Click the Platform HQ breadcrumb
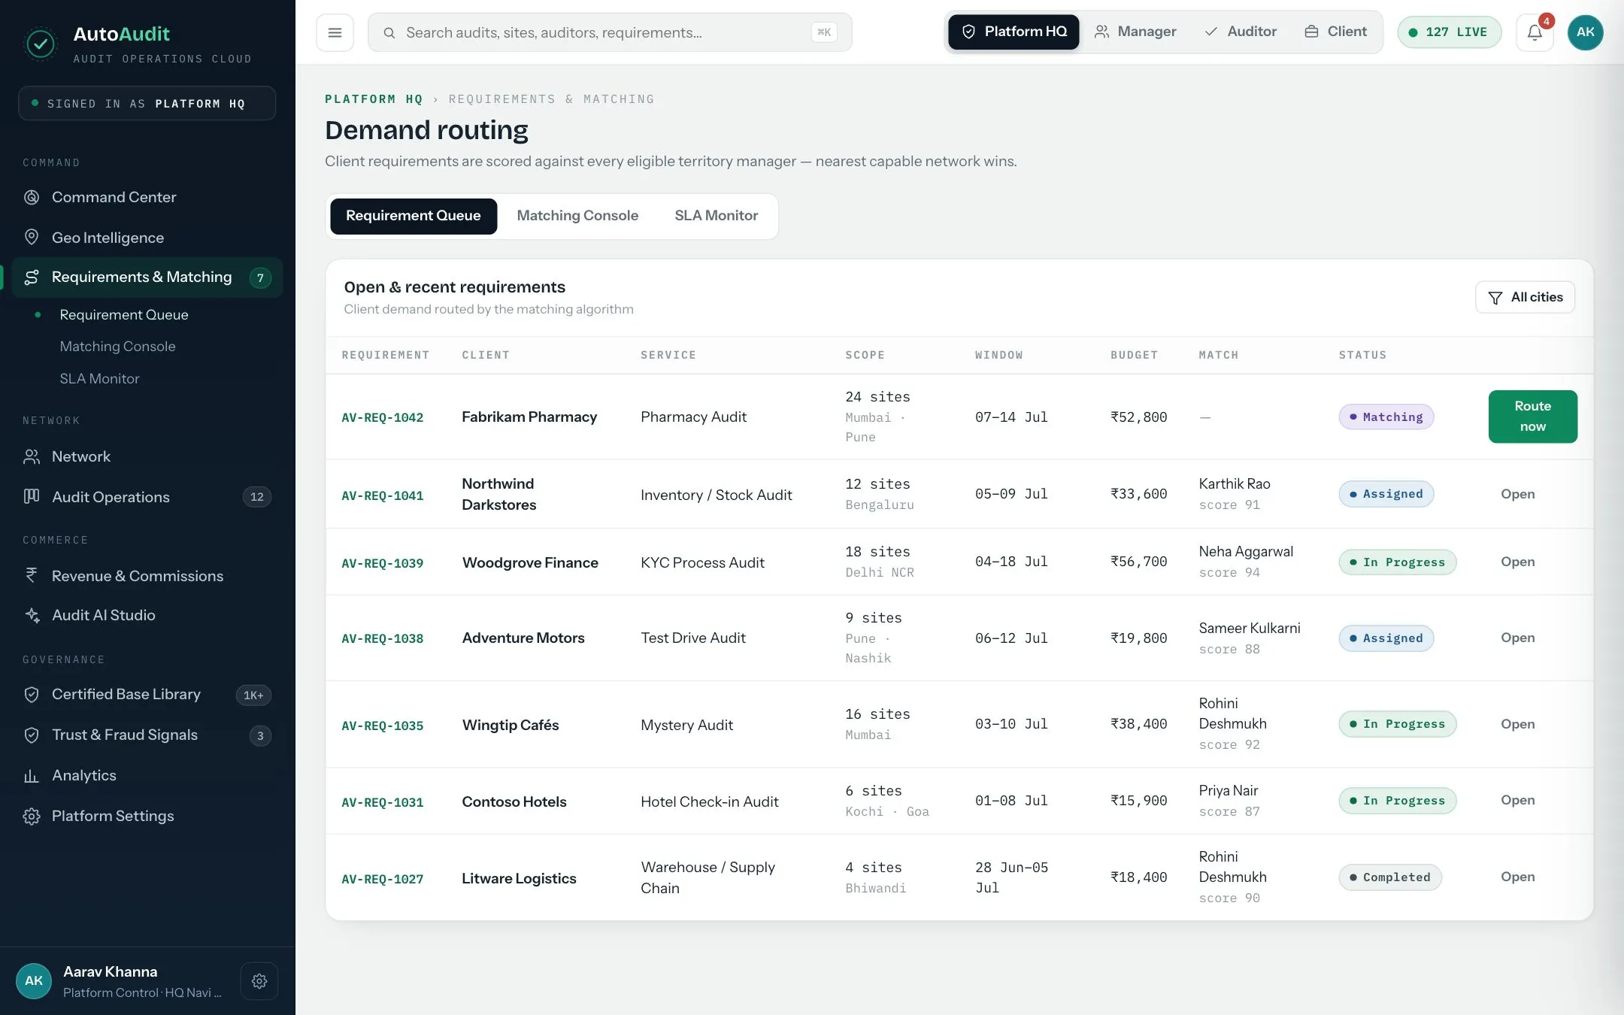 pyautogui.click(x=374, y=99)
